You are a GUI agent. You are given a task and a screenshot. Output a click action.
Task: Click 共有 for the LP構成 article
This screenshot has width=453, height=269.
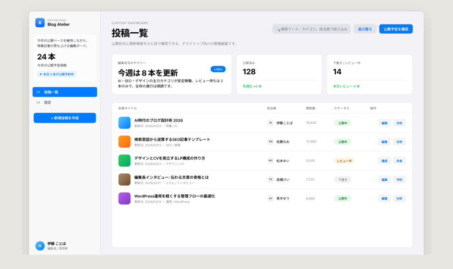click(x=399, y=161)
